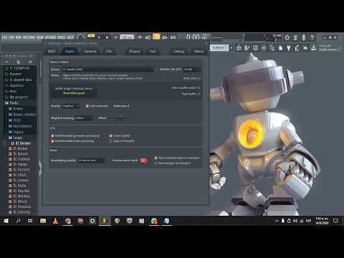
Task: Click the VLC icon in taskbar
Action: tap(55, 221)
